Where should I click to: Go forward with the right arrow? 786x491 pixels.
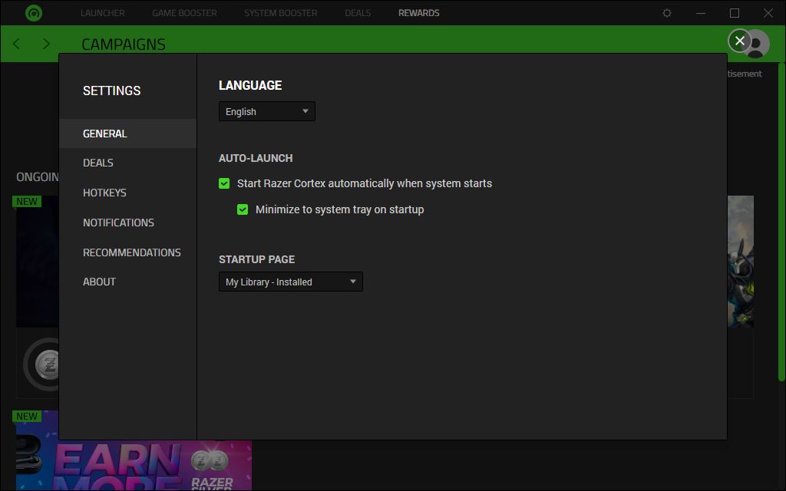click(46, 44)
